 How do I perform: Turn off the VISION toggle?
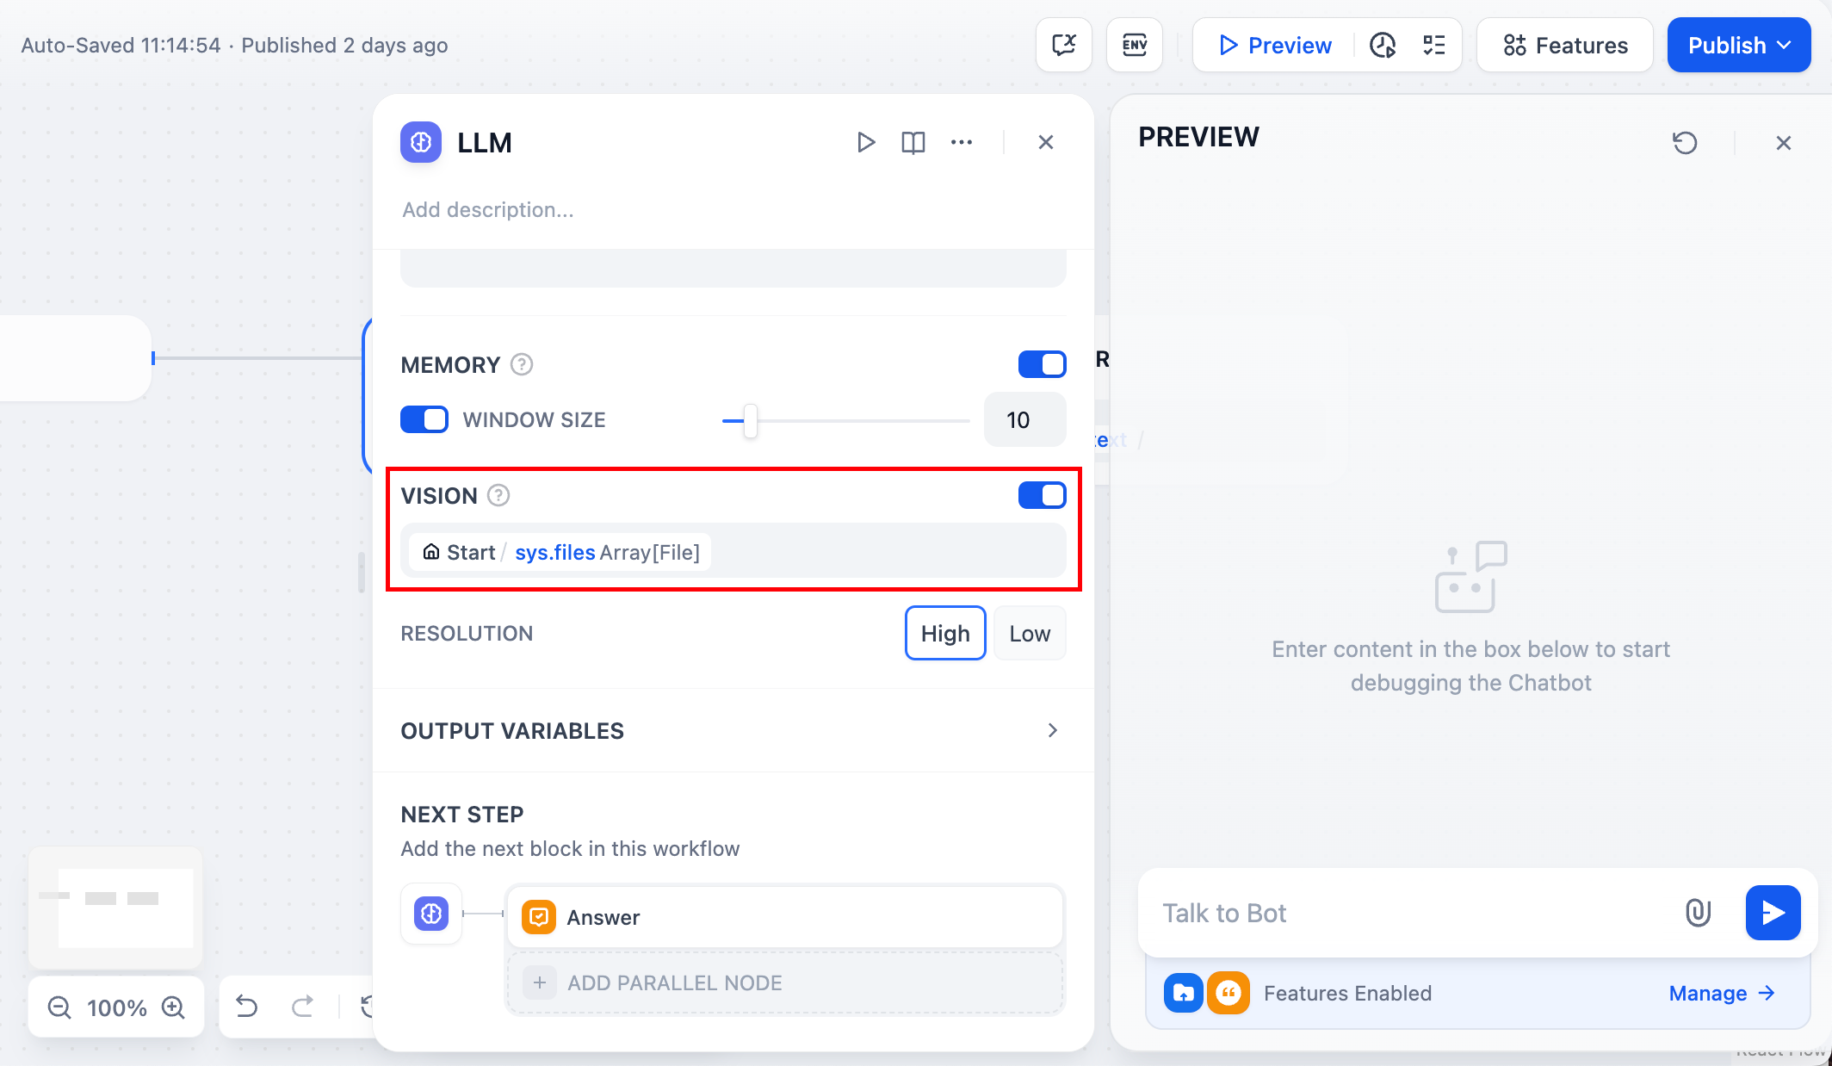click(x=1042, y=495)
